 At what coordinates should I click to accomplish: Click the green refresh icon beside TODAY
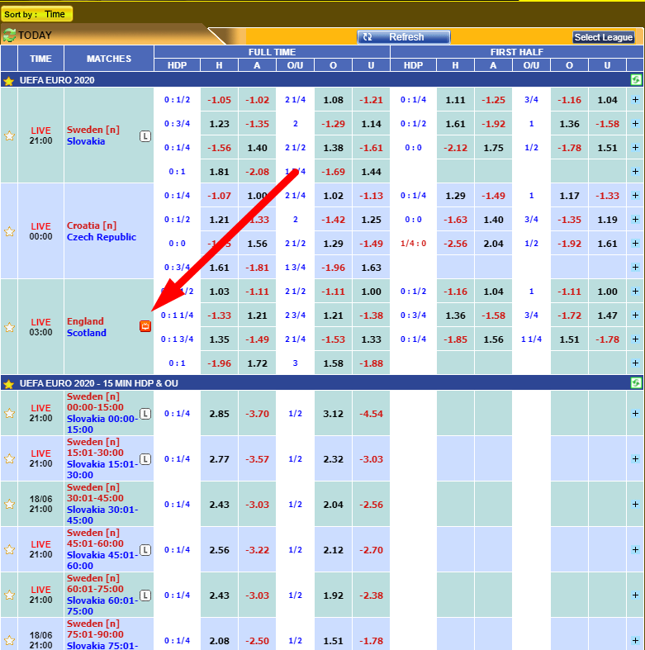coord(9,36)
